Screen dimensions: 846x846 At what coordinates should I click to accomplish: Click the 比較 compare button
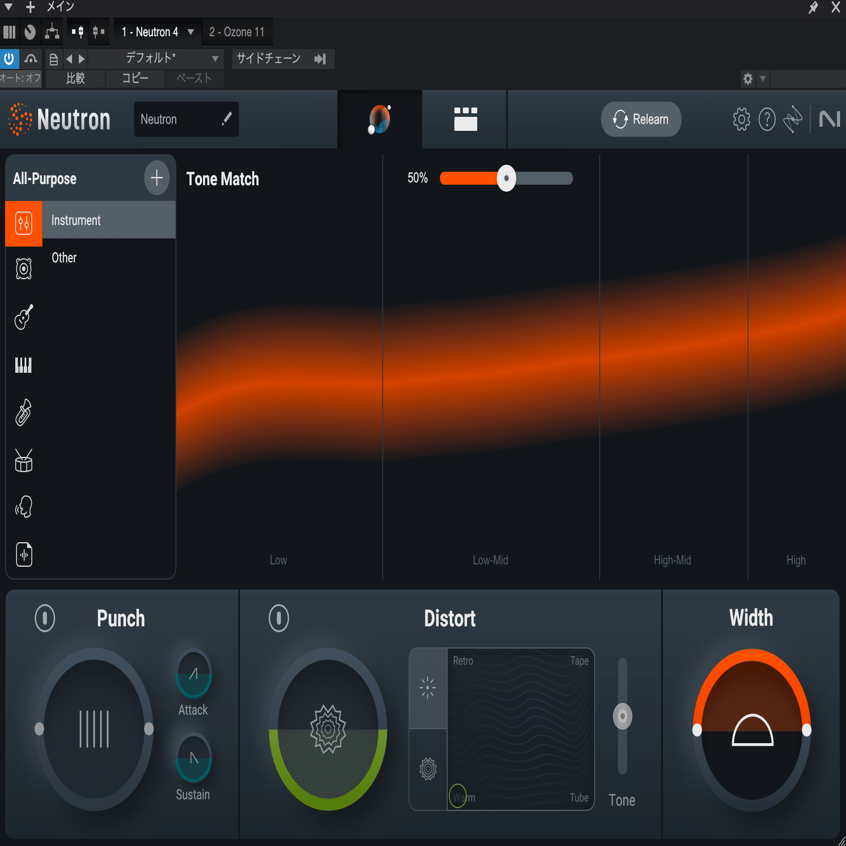point(75,78)
